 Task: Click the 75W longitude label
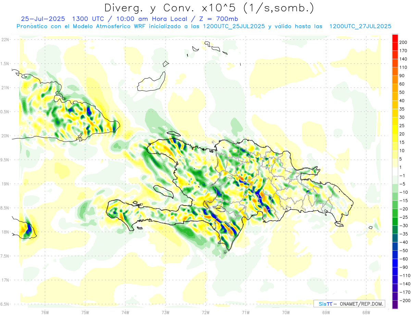pos(85,312)
